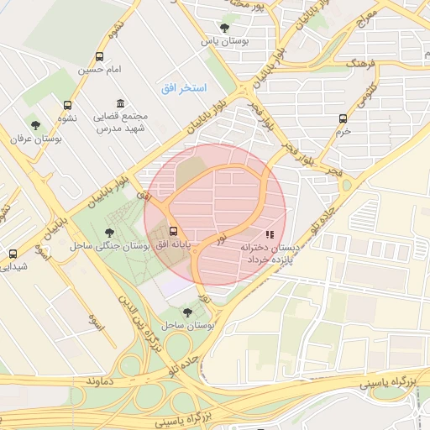Click the tree icon of بوستان عرفان

point(35,125)
